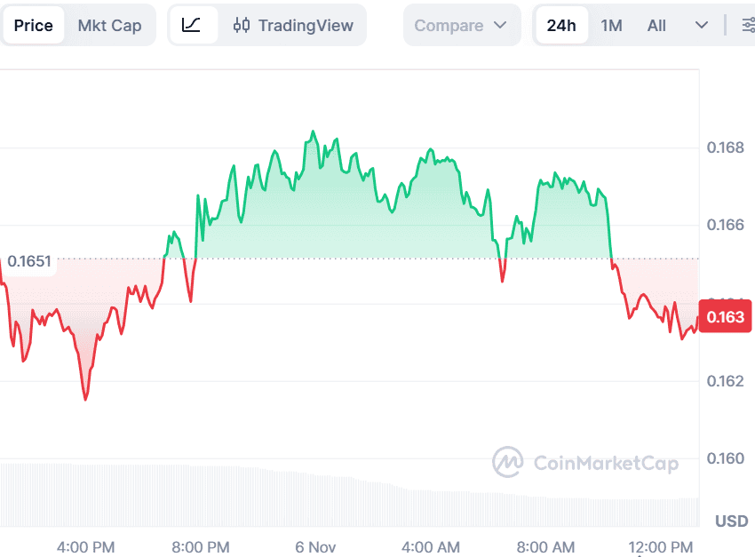Click the red 0.163 price badge

point(725,316)
